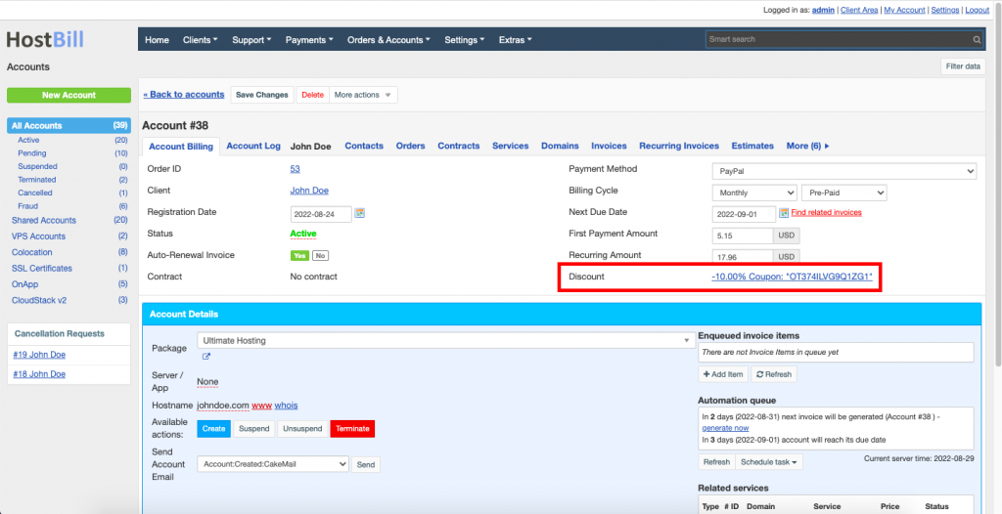Viewport: 1002px width, 514px height.
Task: Switch to the Estimates tab
Action: click(752, 146)
